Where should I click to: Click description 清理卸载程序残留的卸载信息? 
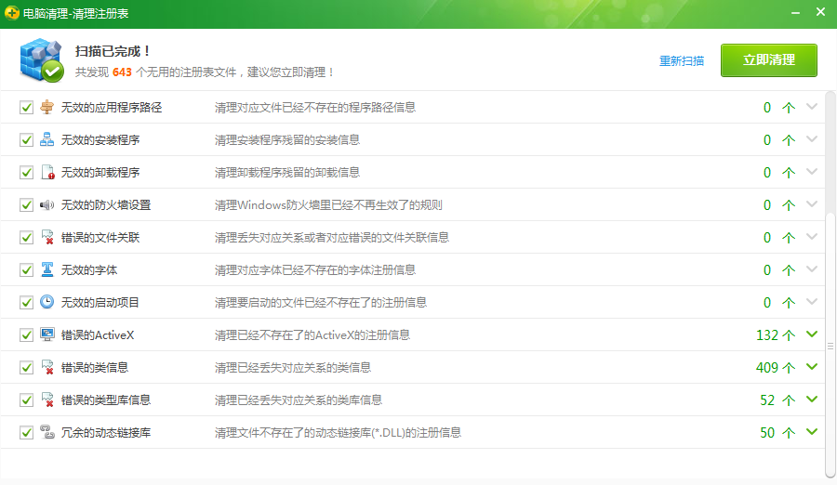click(x=287, y=172)
